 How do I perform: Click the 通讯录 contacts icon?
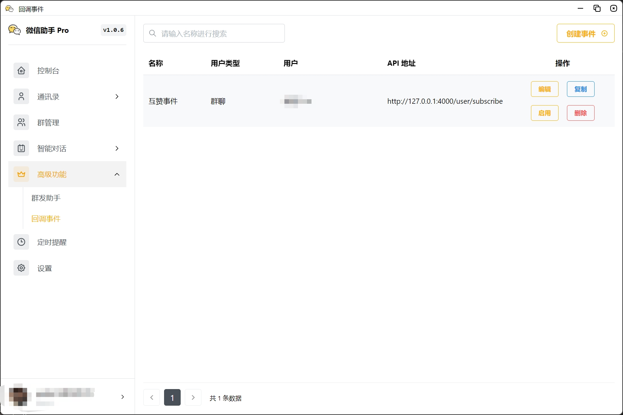coord(21,96)
